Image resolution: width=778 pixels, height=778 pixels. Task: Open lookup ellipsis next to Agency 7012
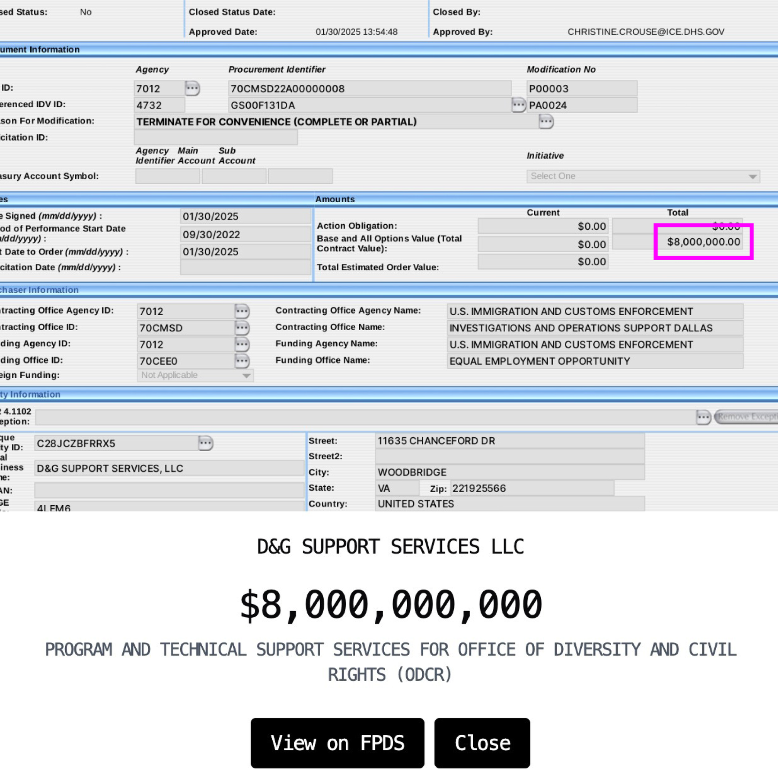(x=192, y=88)
